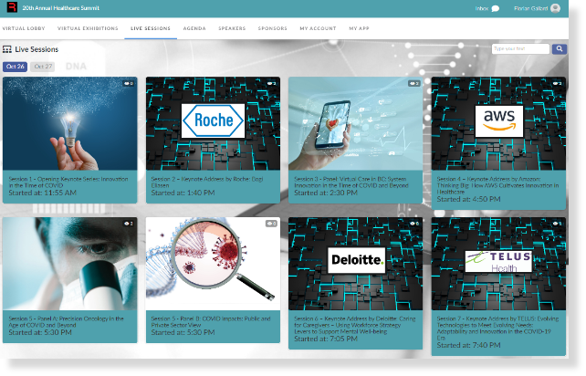Click the search text field
This screenshot has height=376, width=586.
520,49
